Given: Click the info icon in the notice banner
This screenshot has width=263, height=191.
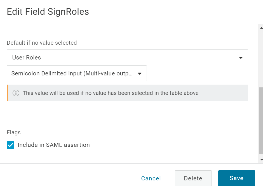Looking at the screenshot, I should tap(16, 93).
